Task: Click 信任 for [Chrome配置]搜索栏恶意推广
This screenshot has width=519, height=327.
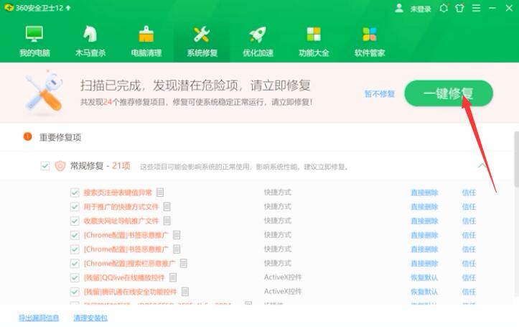Action: click(469, 263)
